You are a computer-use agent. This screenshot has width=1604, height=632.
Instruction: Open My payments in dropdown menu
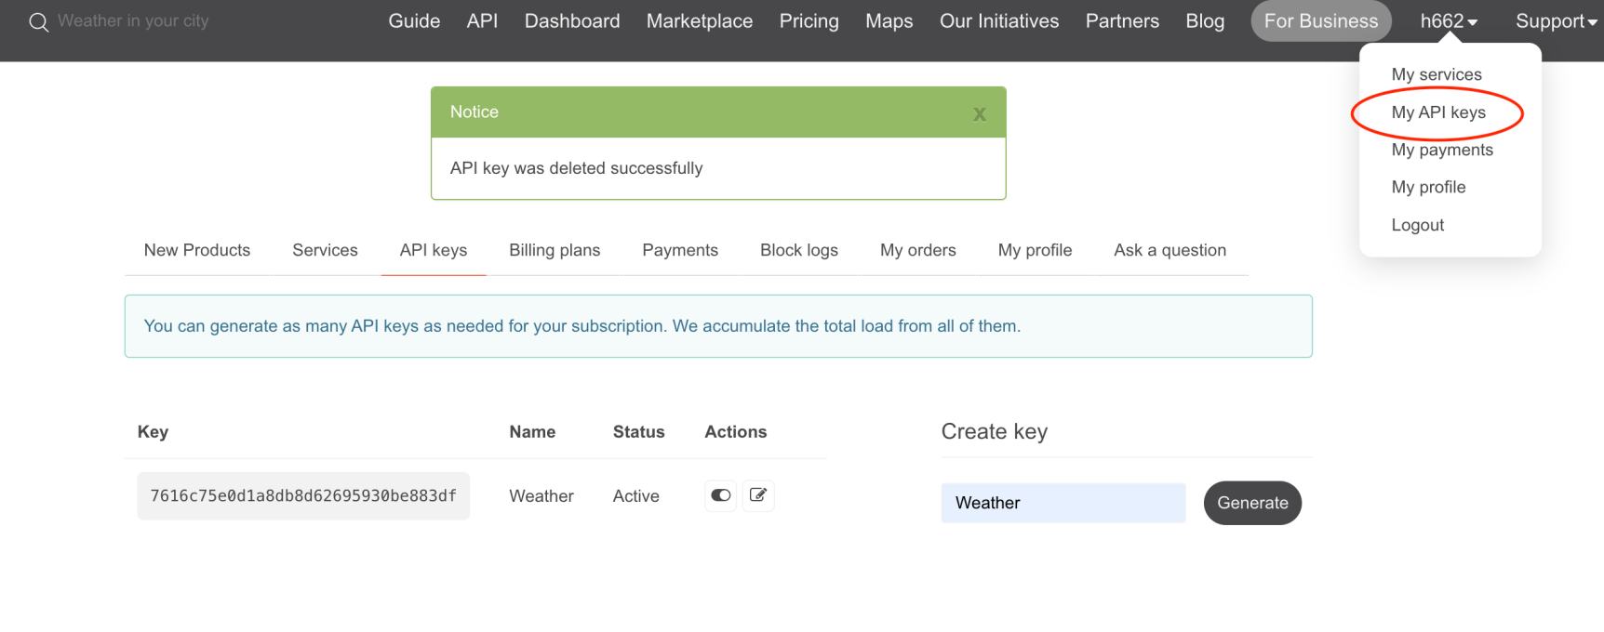[x=1442, y=150]
